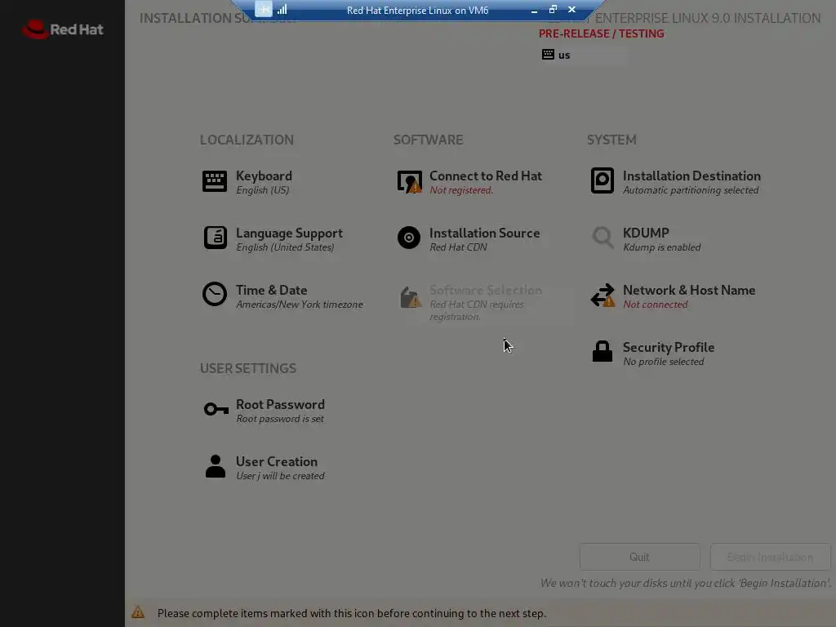Image resolution: width=836 pixels, height=627 pixels.
Task: Click 'No profile selected' text
Action: tap(663, 362)
